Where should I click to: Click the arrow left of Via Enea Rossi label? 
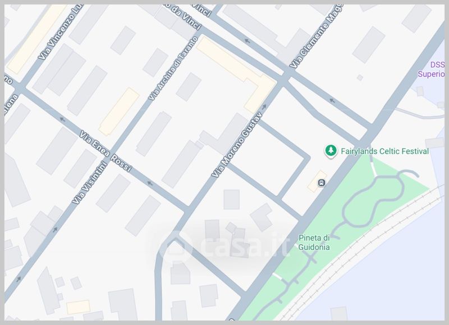(62, 119)
